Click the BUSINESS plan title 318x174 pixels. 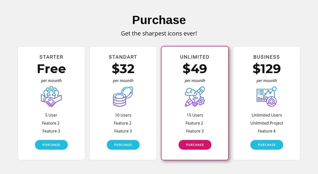coord(267,57)
